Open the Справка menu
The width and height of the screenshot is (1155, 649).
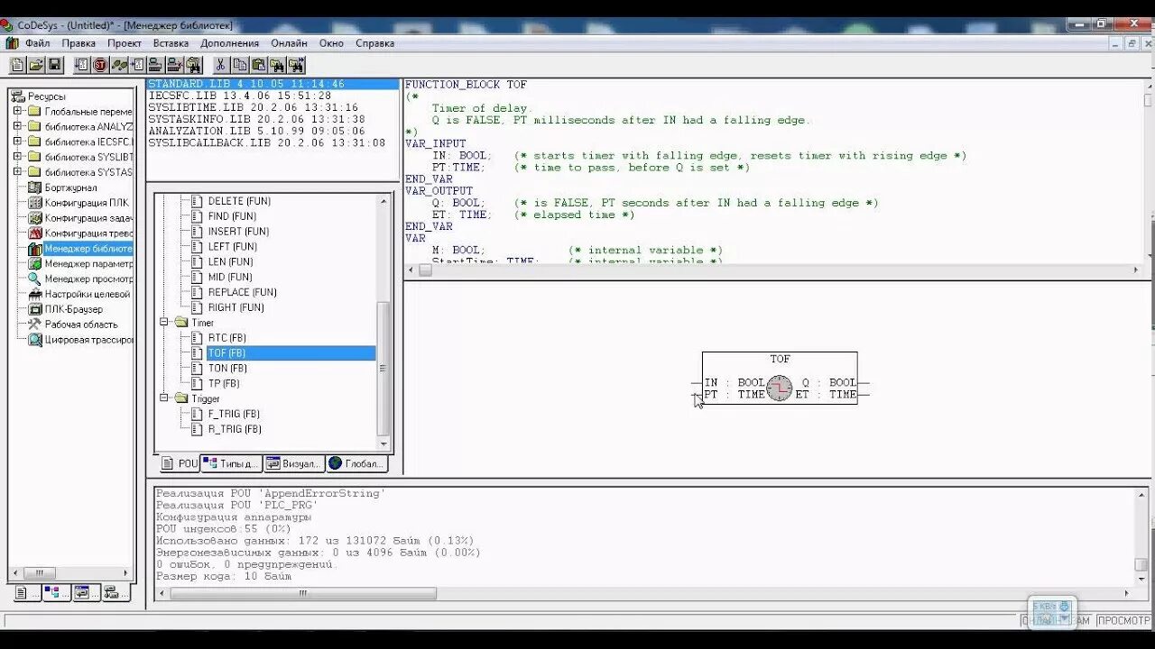point(374,42)
